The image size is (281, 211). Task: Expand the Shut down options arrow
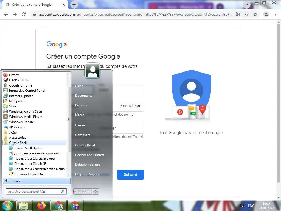(96, 191)
